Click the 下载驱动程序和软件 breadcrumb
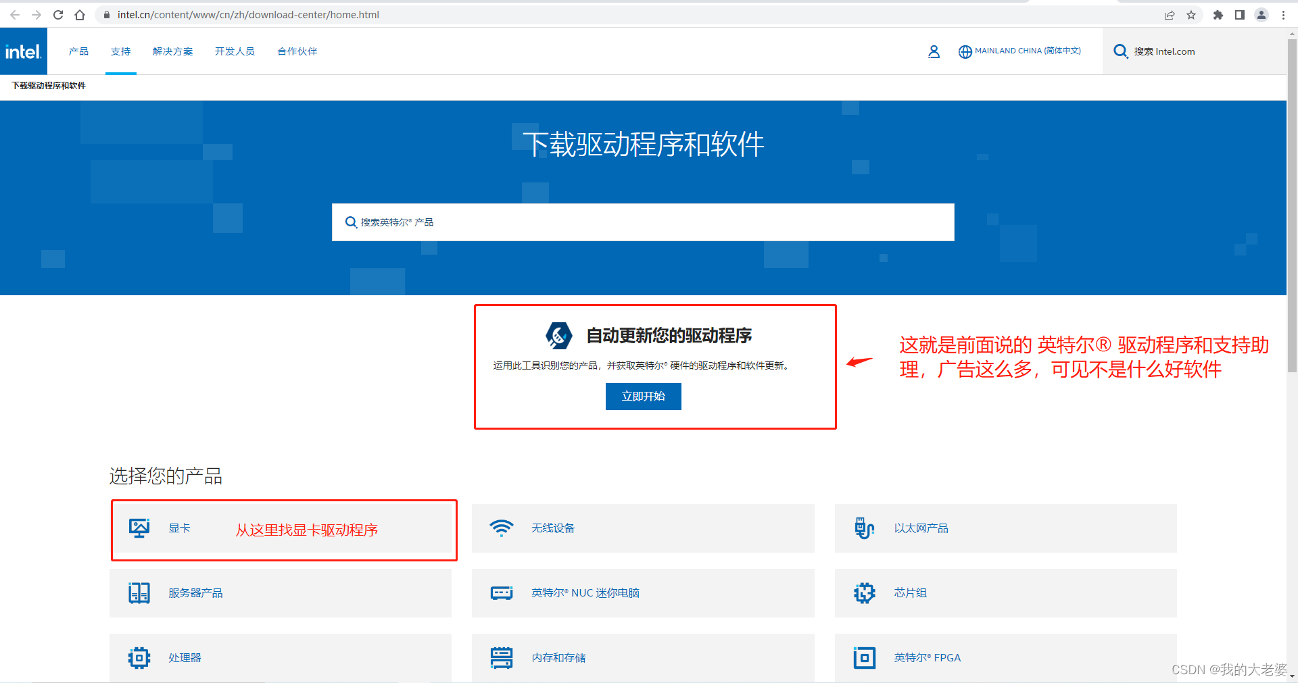Screen dimensions: 1298x683 pos(49,86)
